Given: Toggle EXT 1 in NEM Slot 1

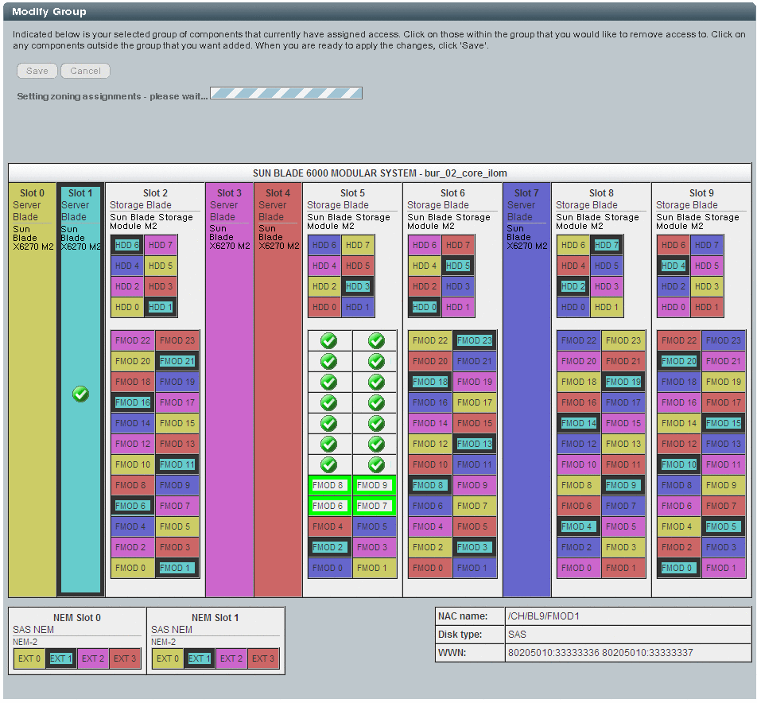Looking at the screenshot, I should (200, 658).
